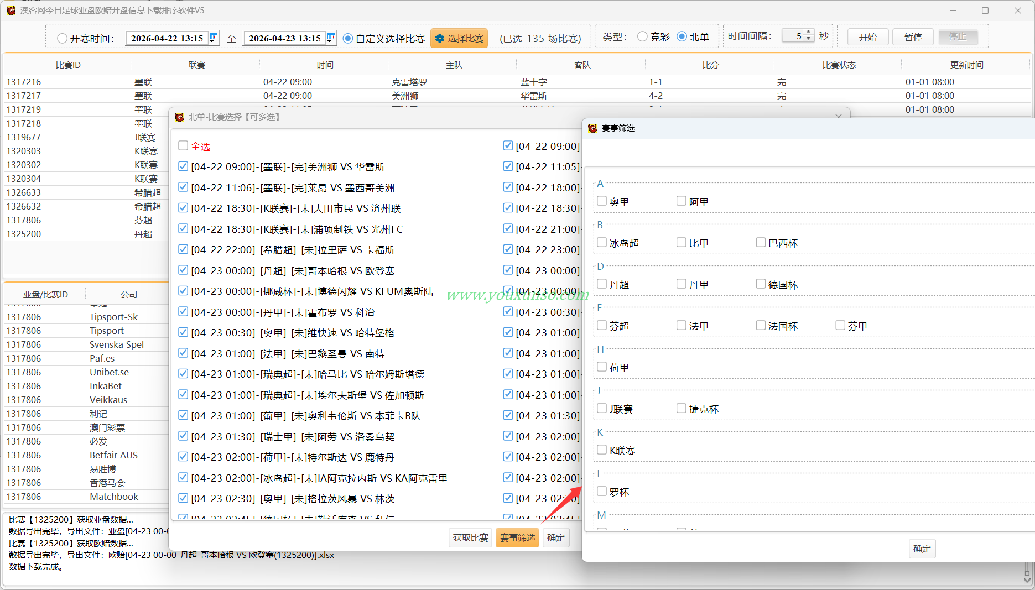Click the log scrollbar down arrow
This screenshot has height=590, width=1035.
click(1027, 580)
